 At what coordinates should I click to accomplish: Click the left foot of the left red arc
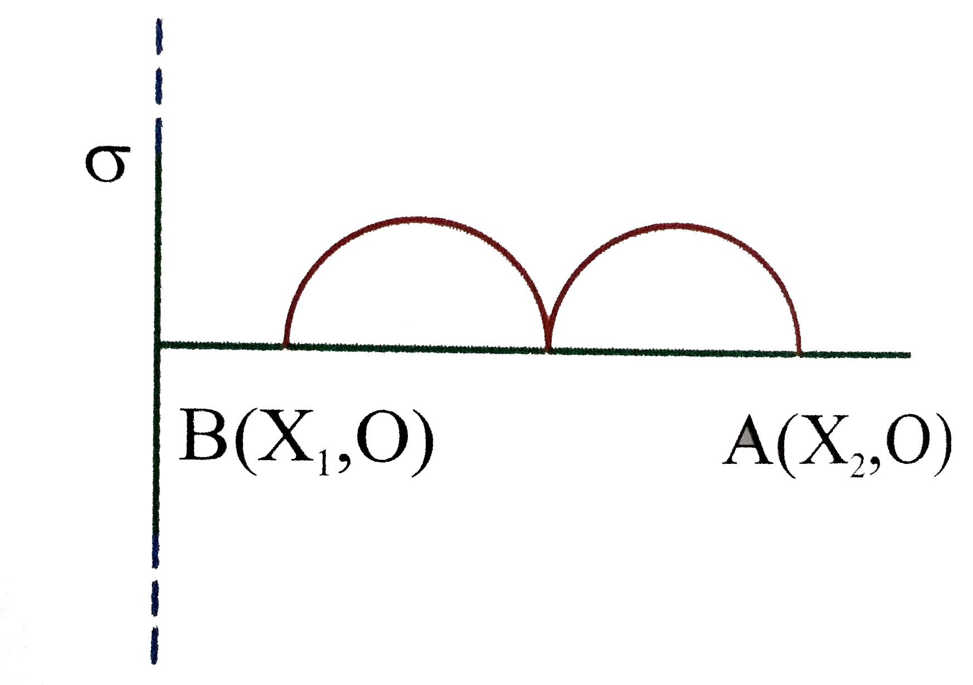pos(286,344)
